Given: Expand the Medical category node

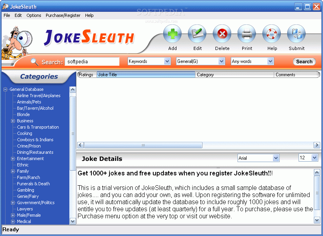Looking at the screenshot, I should tap(13, 221).
